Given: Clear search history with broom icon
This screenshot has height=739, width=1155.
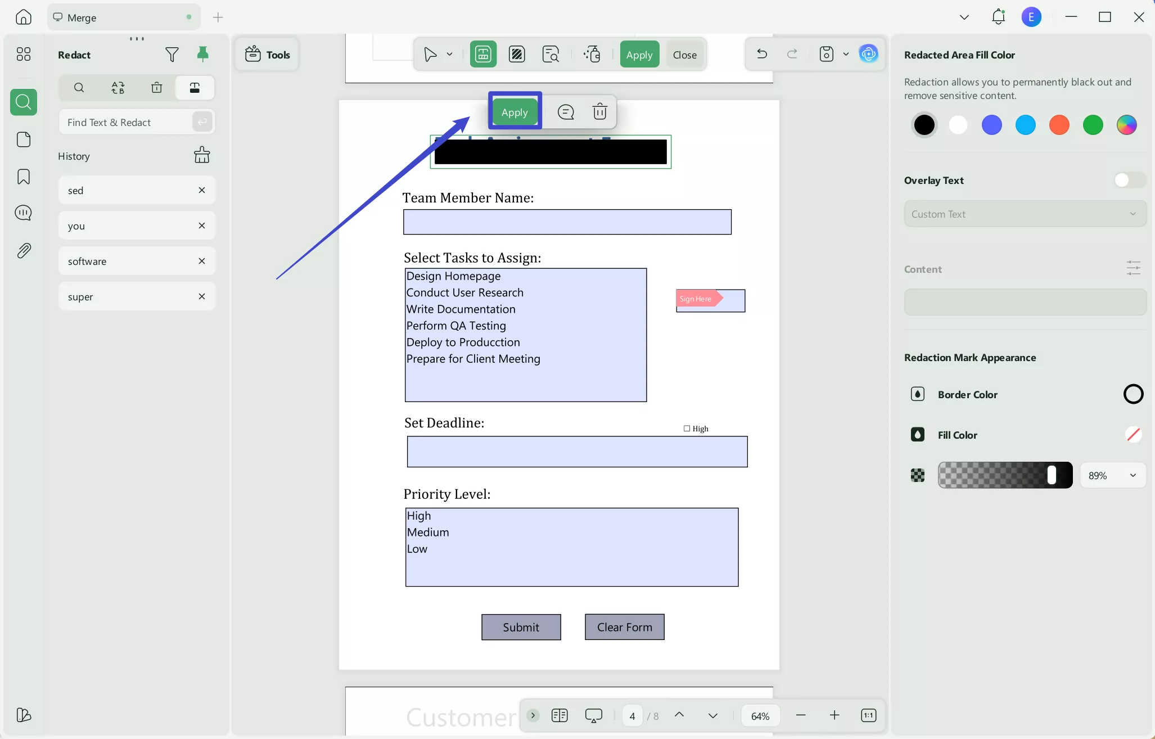Looking at the screenshot, I should click(x=202, y=155).
